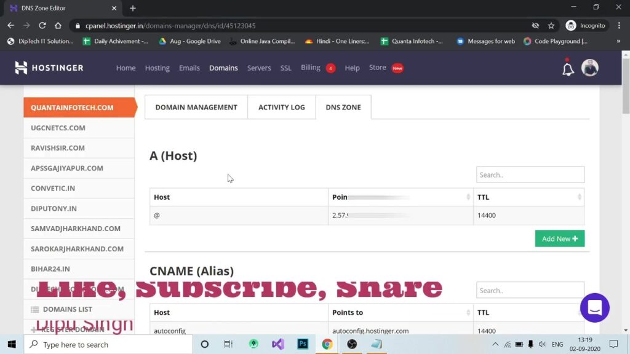Image resolution: width=630 pixels, height=354 pixels.
Task: Switch to the Domain Management tab
Action: [196, 107]
